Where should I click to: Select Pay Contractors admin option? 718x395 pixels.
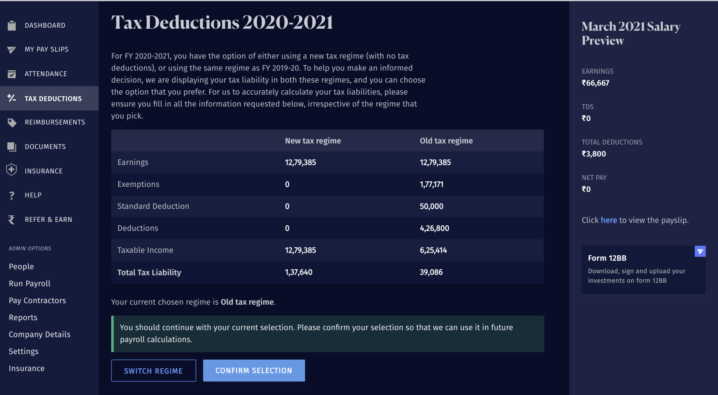pyautogui.click(x=38, y=300)
